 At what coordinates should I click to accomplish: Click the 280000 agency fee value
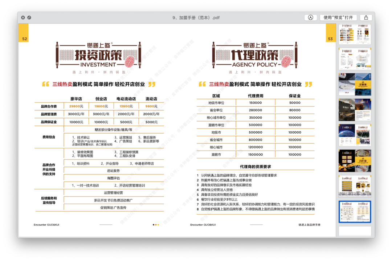[x=256, y=110]
